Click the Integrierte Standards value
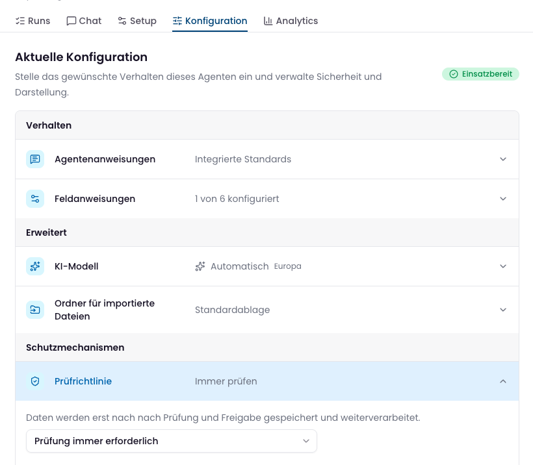533x465 pixels. coord(243,159)
